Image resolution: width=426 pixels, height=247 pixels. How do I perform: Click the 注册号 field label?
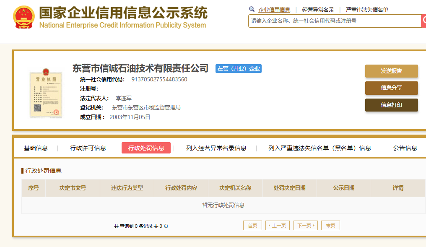89,89
